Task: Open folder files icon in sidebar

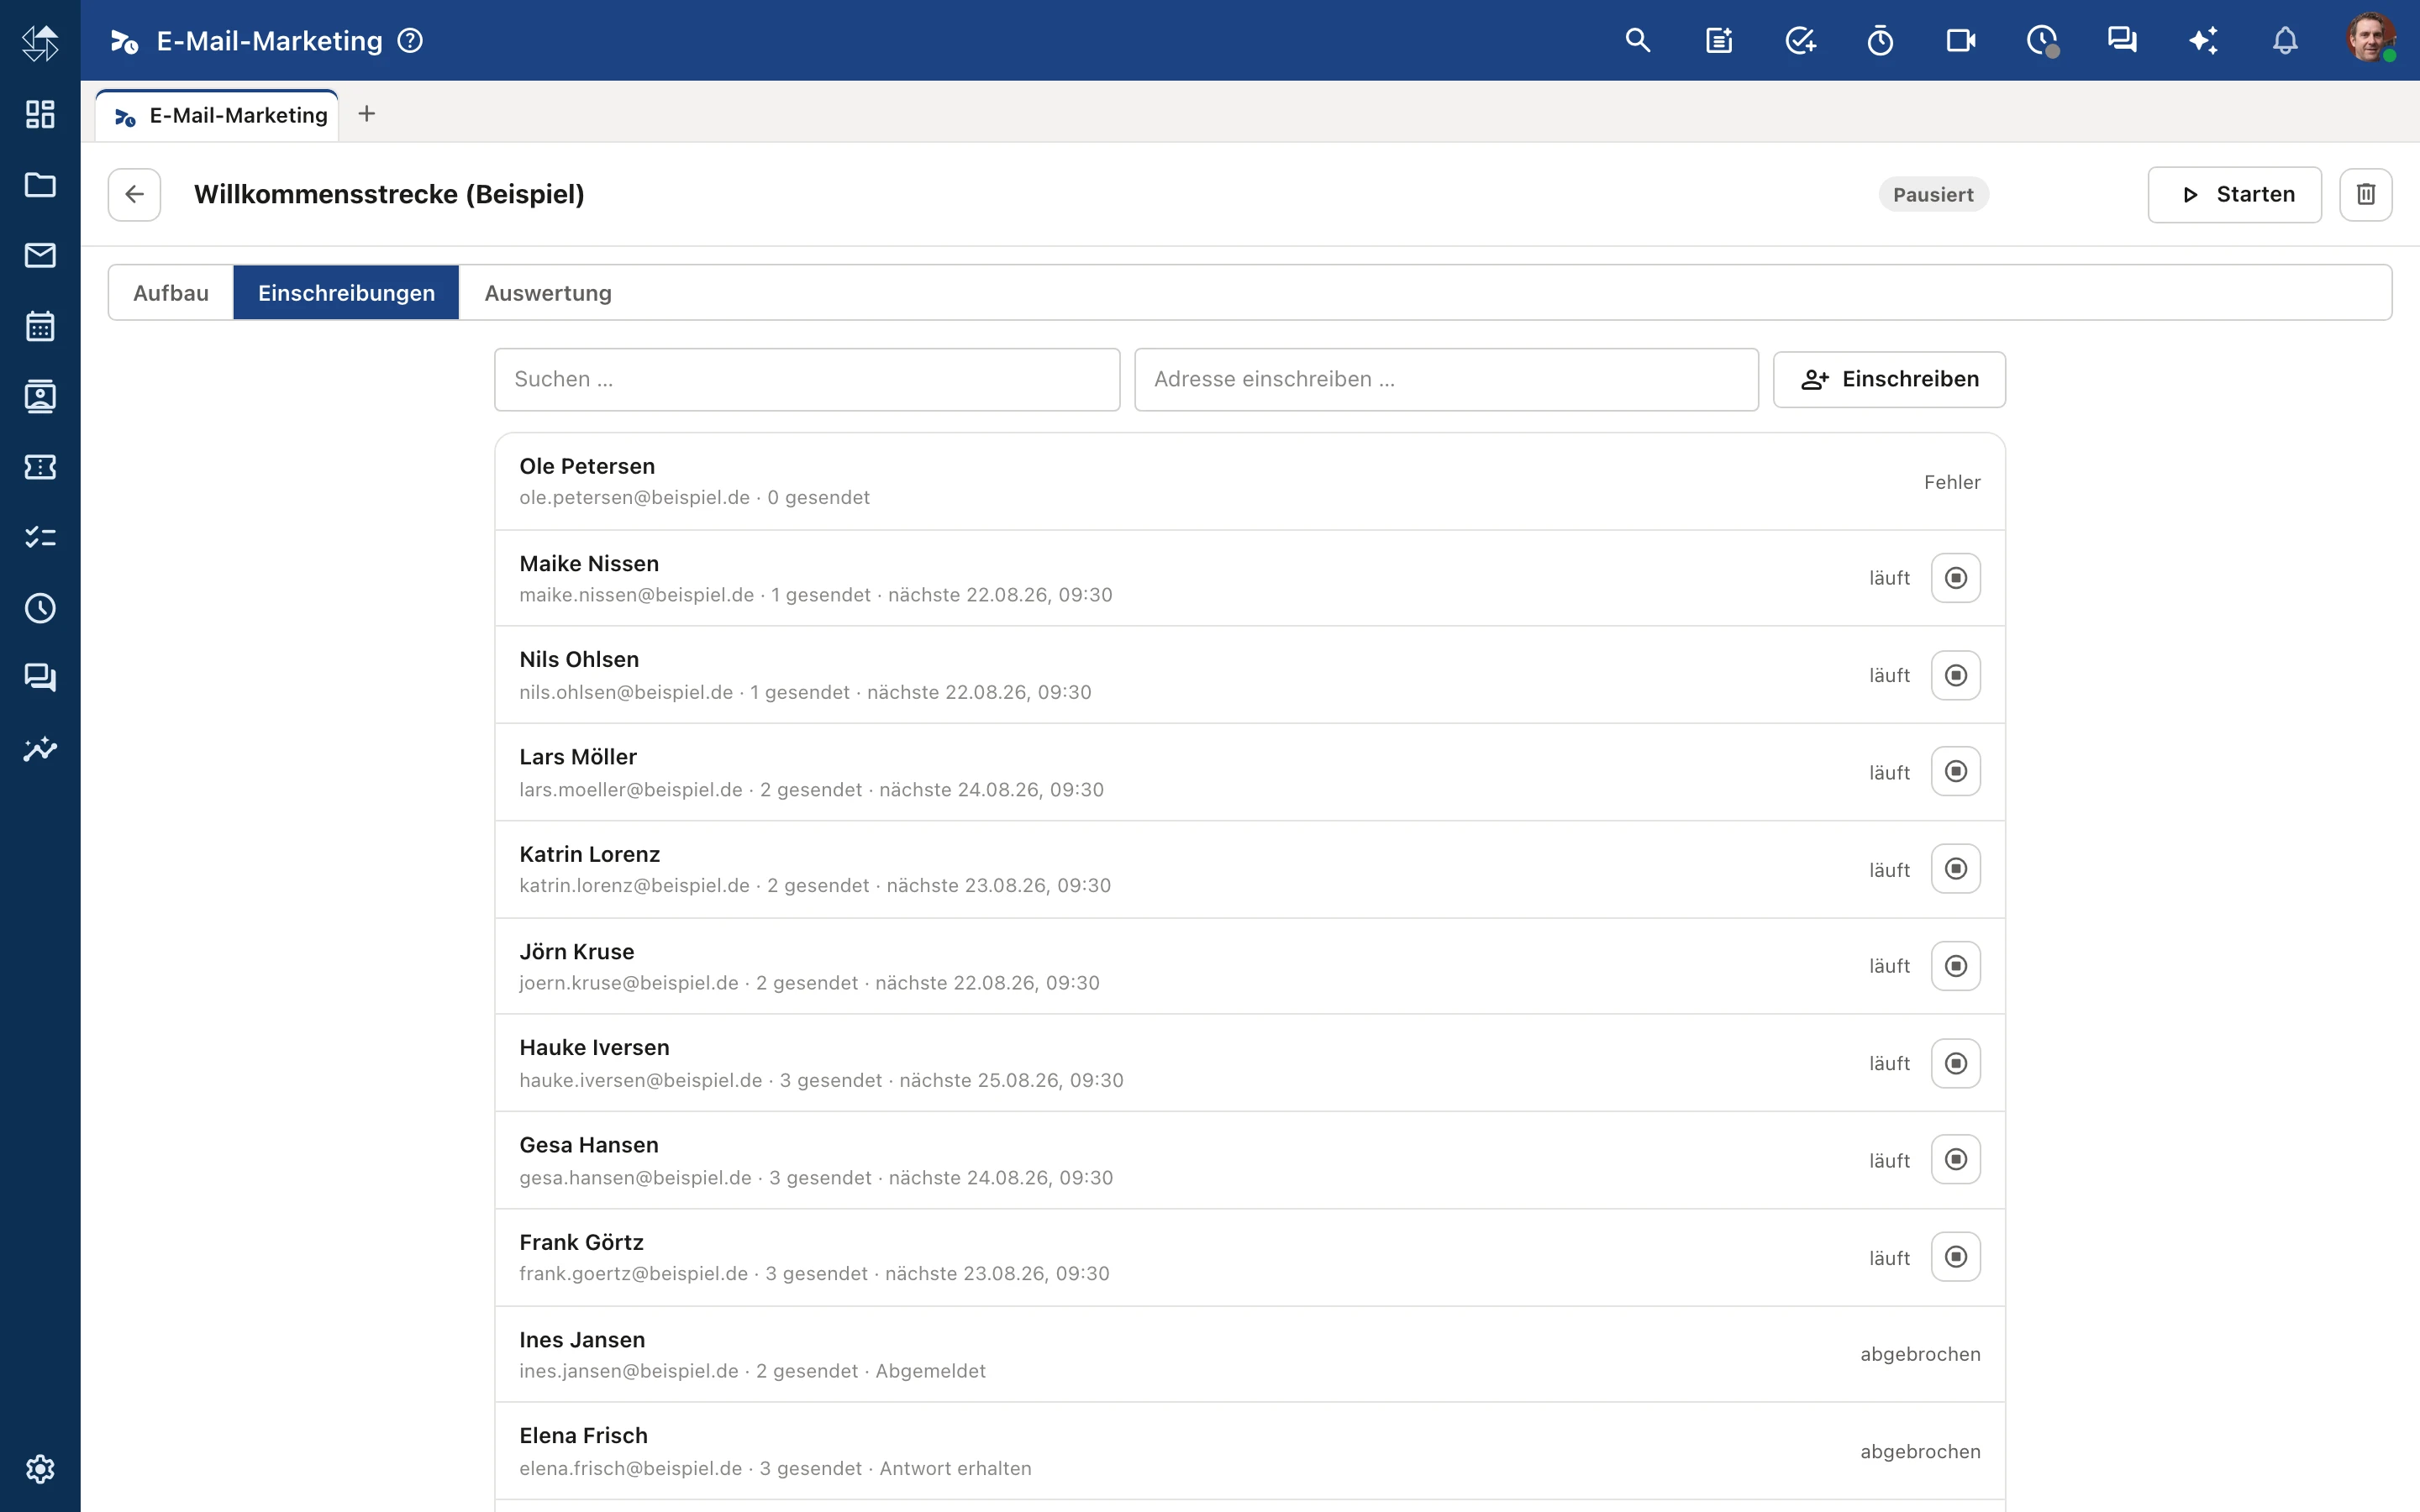Action: click(40, 185)
